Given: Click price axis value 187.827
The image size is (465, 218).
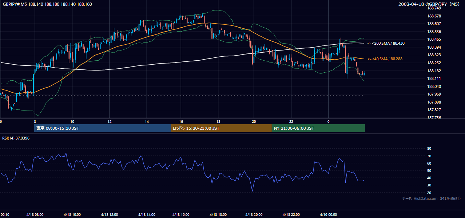Looking at the screenshot, I should [434, 110].
